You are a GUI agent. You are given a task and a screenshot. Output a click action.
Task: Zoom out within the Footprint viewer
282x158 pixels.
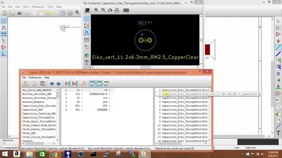[103, 10]
